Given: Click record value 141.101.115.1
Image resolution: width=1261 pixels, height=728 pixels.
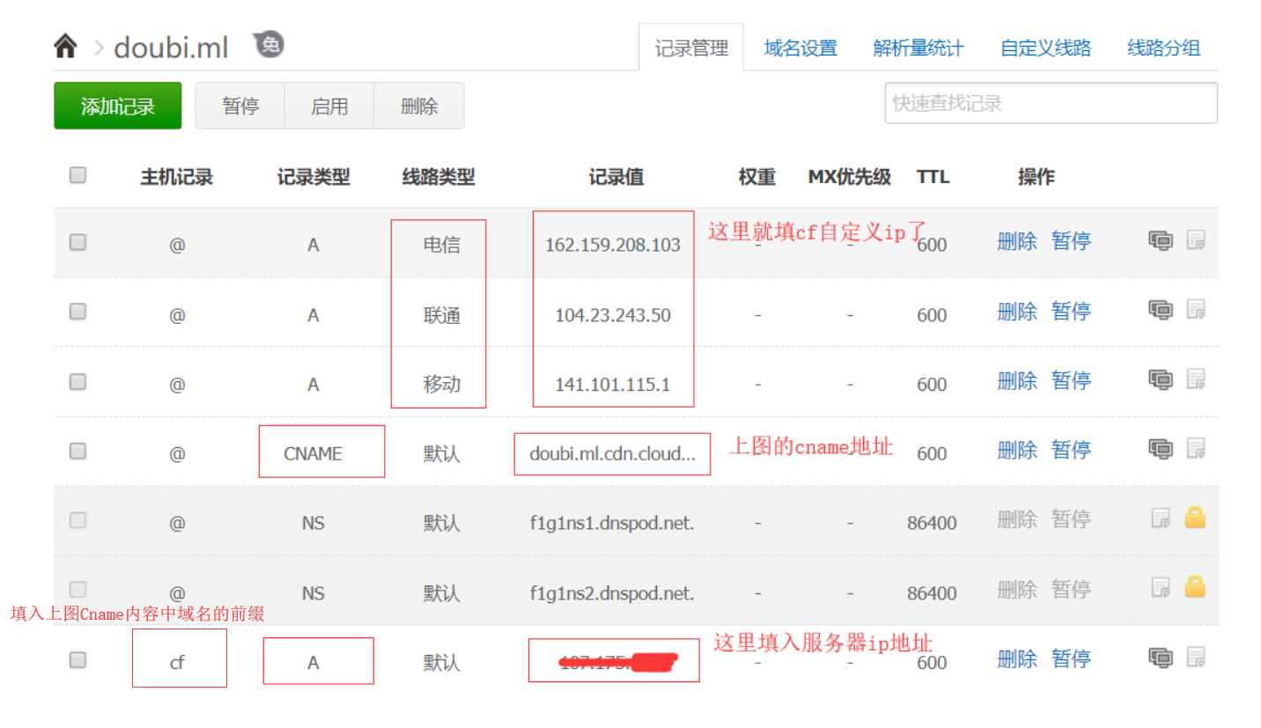Looking at the screenshot, I should tap(613, 384).
